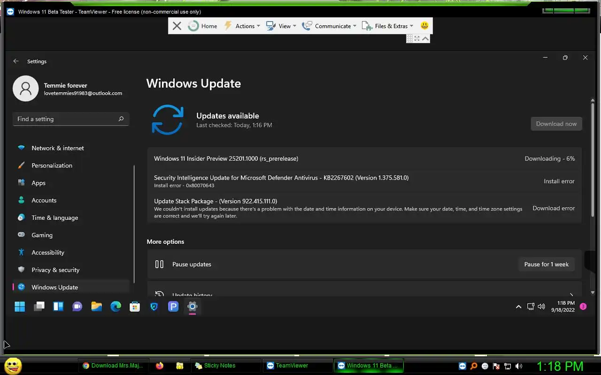Click the host smiley Start button
The height and width of the screenshot is (375, 601).
(13, 366)
